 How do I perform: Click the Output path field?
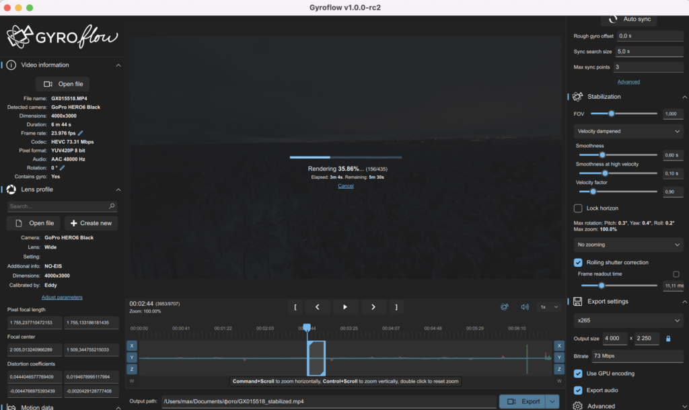tap(329, 401)
